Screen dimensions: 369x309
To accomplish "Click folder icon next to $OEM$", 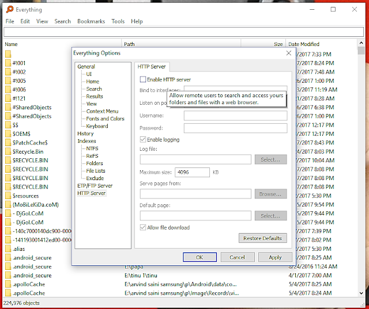I will 8,134.
